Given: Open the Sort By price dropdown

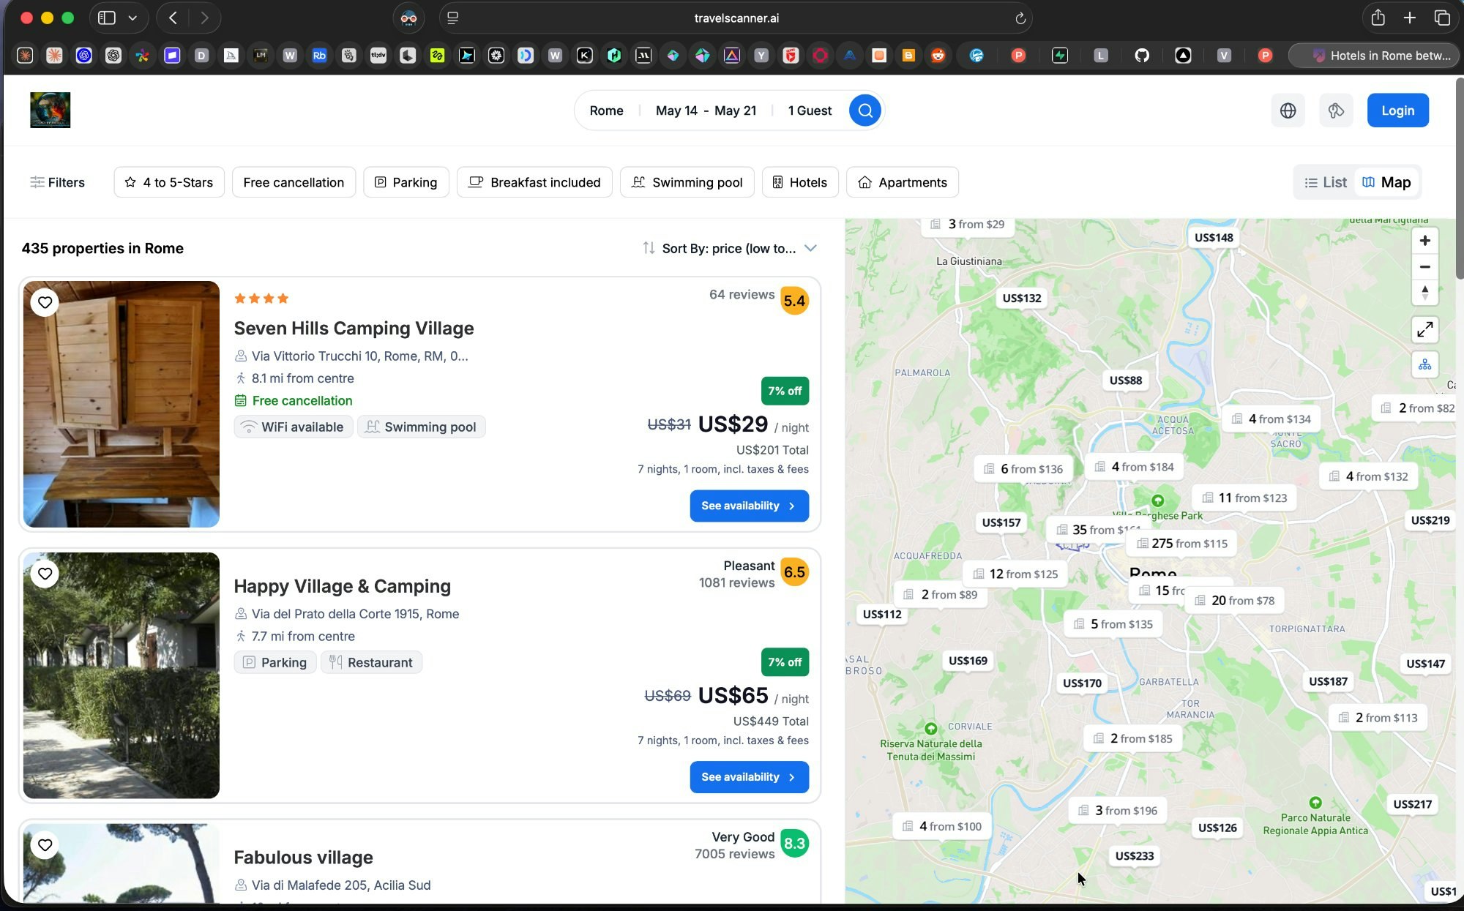Looking at the screenshot, I should coord(730,248).
